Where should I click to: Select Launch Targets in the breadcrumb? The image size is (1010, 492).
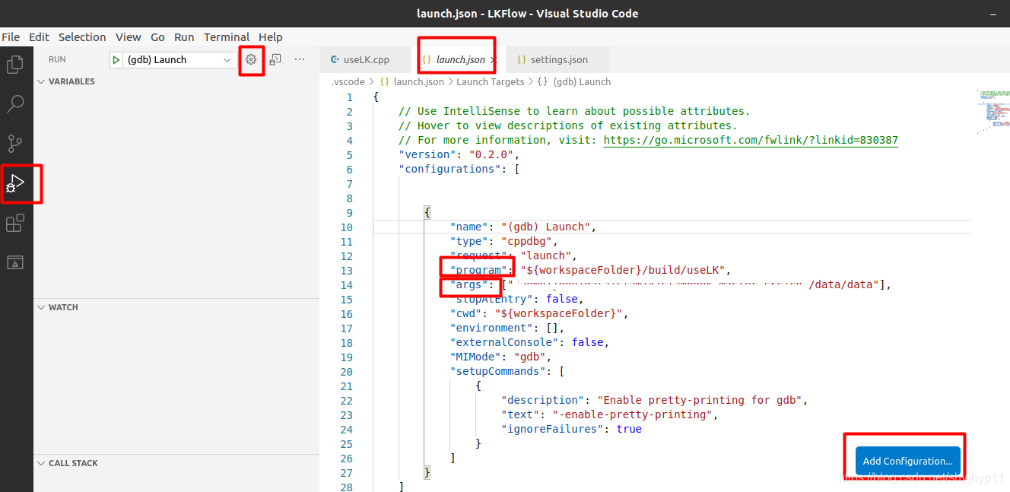point(490,81)
